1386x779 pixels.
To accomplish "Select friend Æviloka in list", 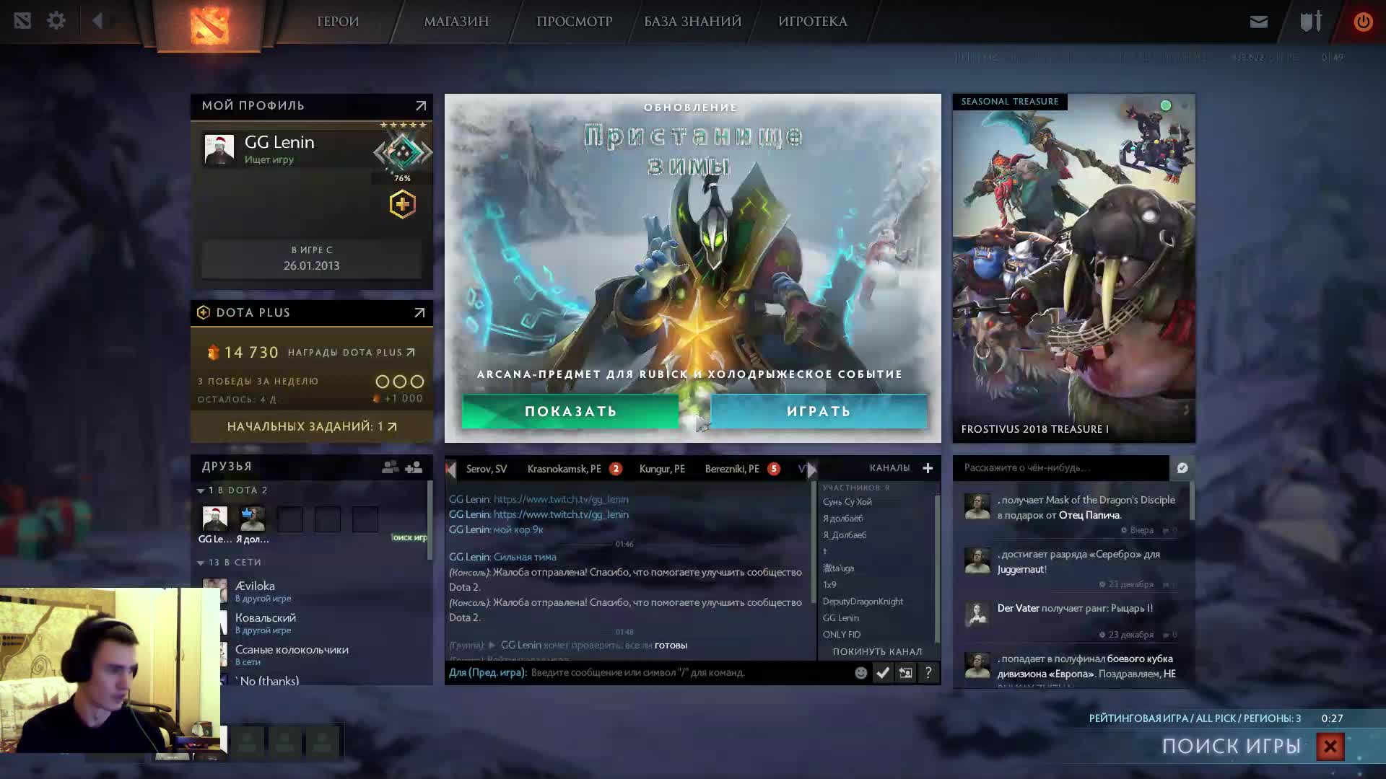I will (312, 591).
